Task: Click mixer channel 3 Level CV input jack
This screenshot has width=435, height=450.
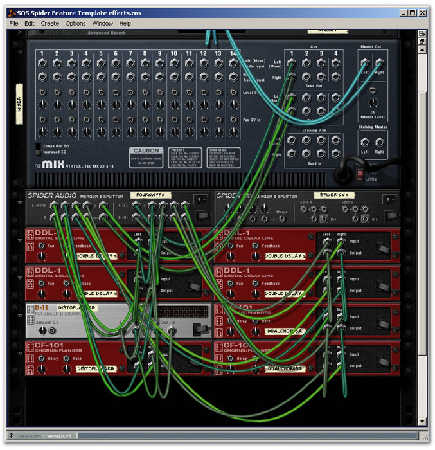Action: 72,93
